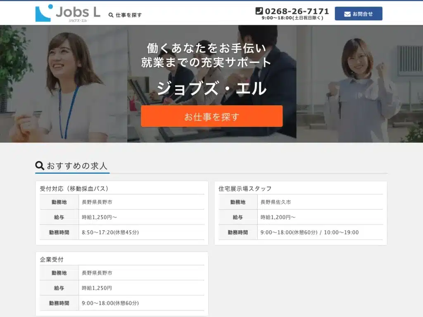This screenshot has width=423, height=317.
Task: Open job 企業受付
Action: tap(52, 260)
